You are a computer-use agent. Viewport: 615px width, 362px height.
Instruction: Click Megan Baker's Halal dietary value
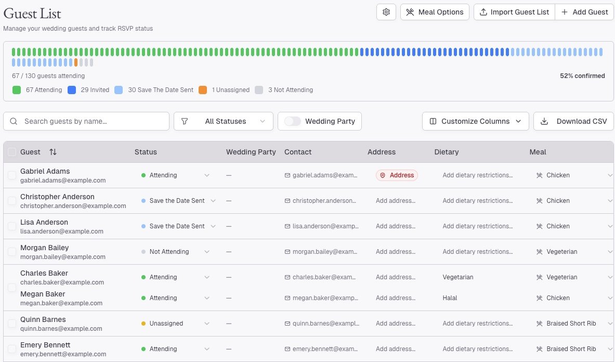[x=450, y=298]
